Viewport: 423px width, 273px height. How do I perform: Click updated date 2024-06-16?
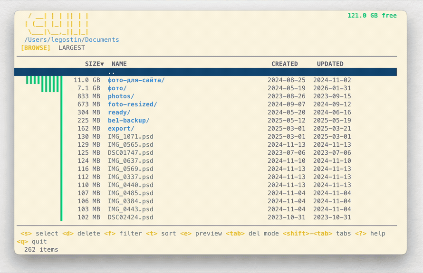point(332,113)
